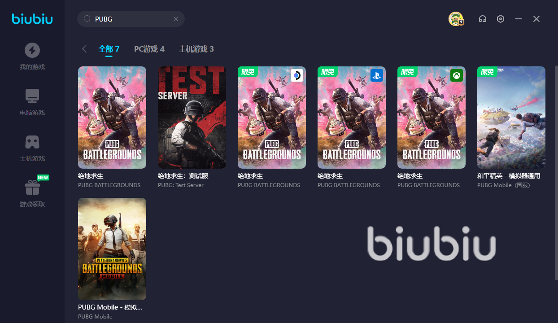The height and width of the screenshot is (323, 558).
Task: Open PUBG Mobile emulator game cover
Action: (x=112, y=249)
